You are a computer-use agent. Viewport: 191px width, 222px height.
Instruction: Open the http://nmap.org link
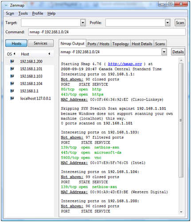click(x=125, y=64)
